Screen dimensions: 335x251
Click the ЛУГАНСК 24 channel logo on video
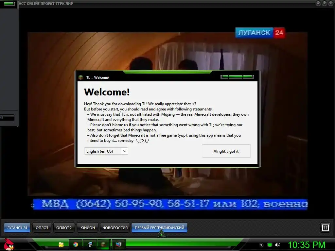[260, 33]
